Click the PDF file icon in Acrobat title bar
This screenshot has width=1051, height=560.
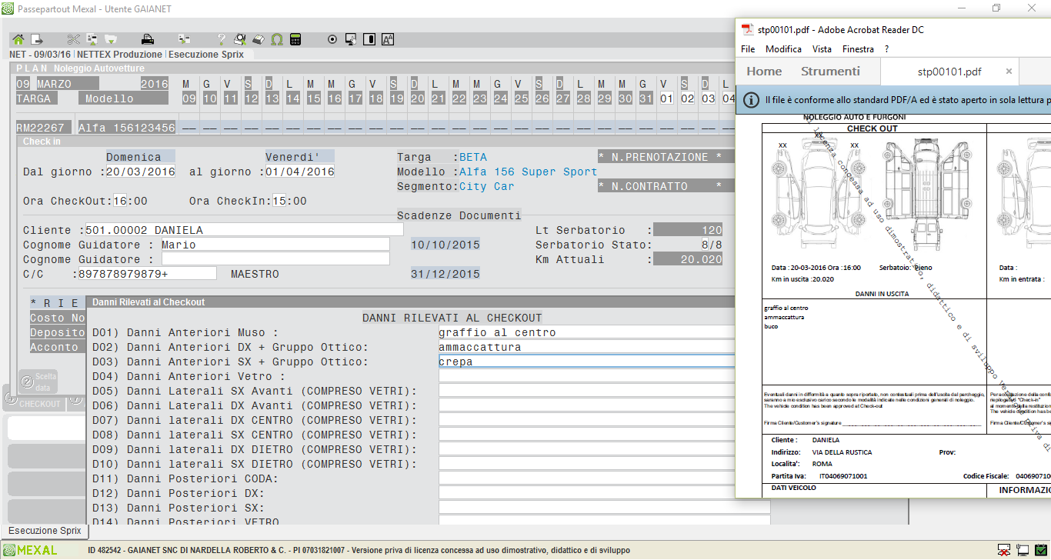point(746,29)
